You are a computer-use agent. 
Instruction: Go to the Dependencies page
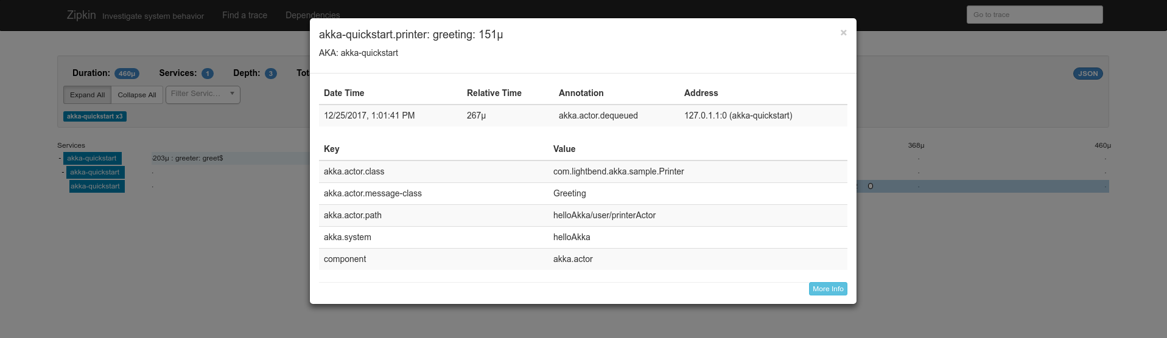[x=312, y=15]
